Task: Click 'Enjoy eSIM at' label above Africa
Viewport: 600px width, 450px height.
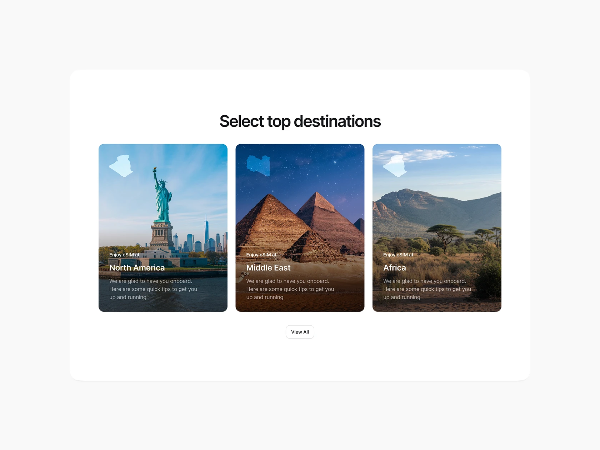Action: [398, 255]
